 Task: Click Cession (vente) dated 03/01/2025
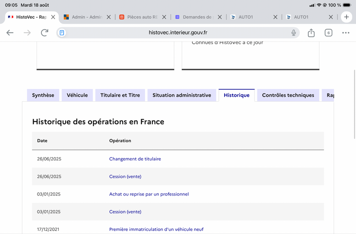pos(125,212)
